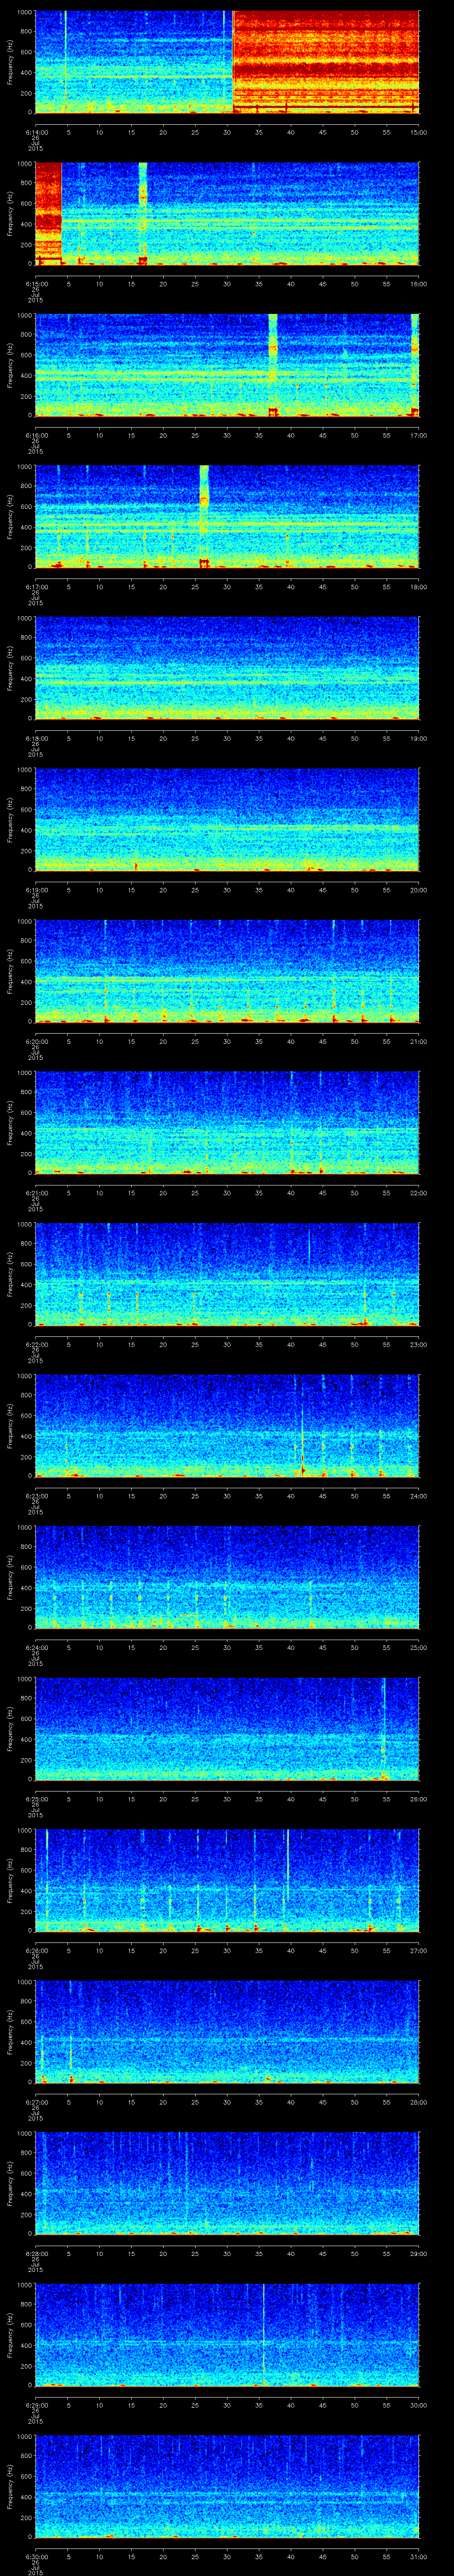Screen dimensions: 454x2576
Task: Click the 17:00 end time label
Action: 419,436
